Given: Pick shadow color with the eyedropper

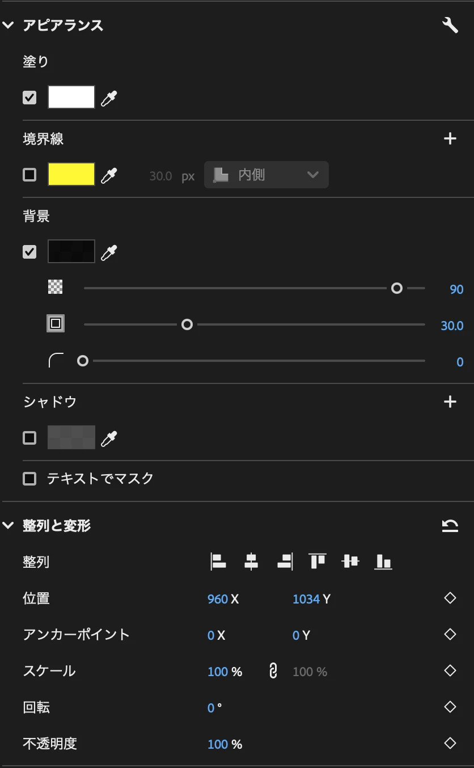Looking at the screenshot, I should [x=108, y=438].
